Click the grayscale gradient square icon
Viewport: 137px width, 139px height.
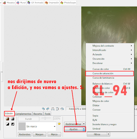[x=13, y=119]
